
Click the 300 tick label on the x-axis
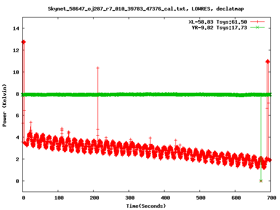pos(130,198)
